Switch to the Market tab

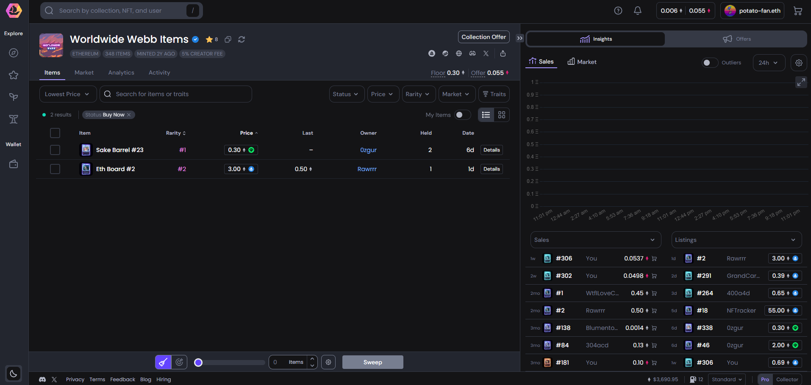pyautogui.click(x=84, y=72)
